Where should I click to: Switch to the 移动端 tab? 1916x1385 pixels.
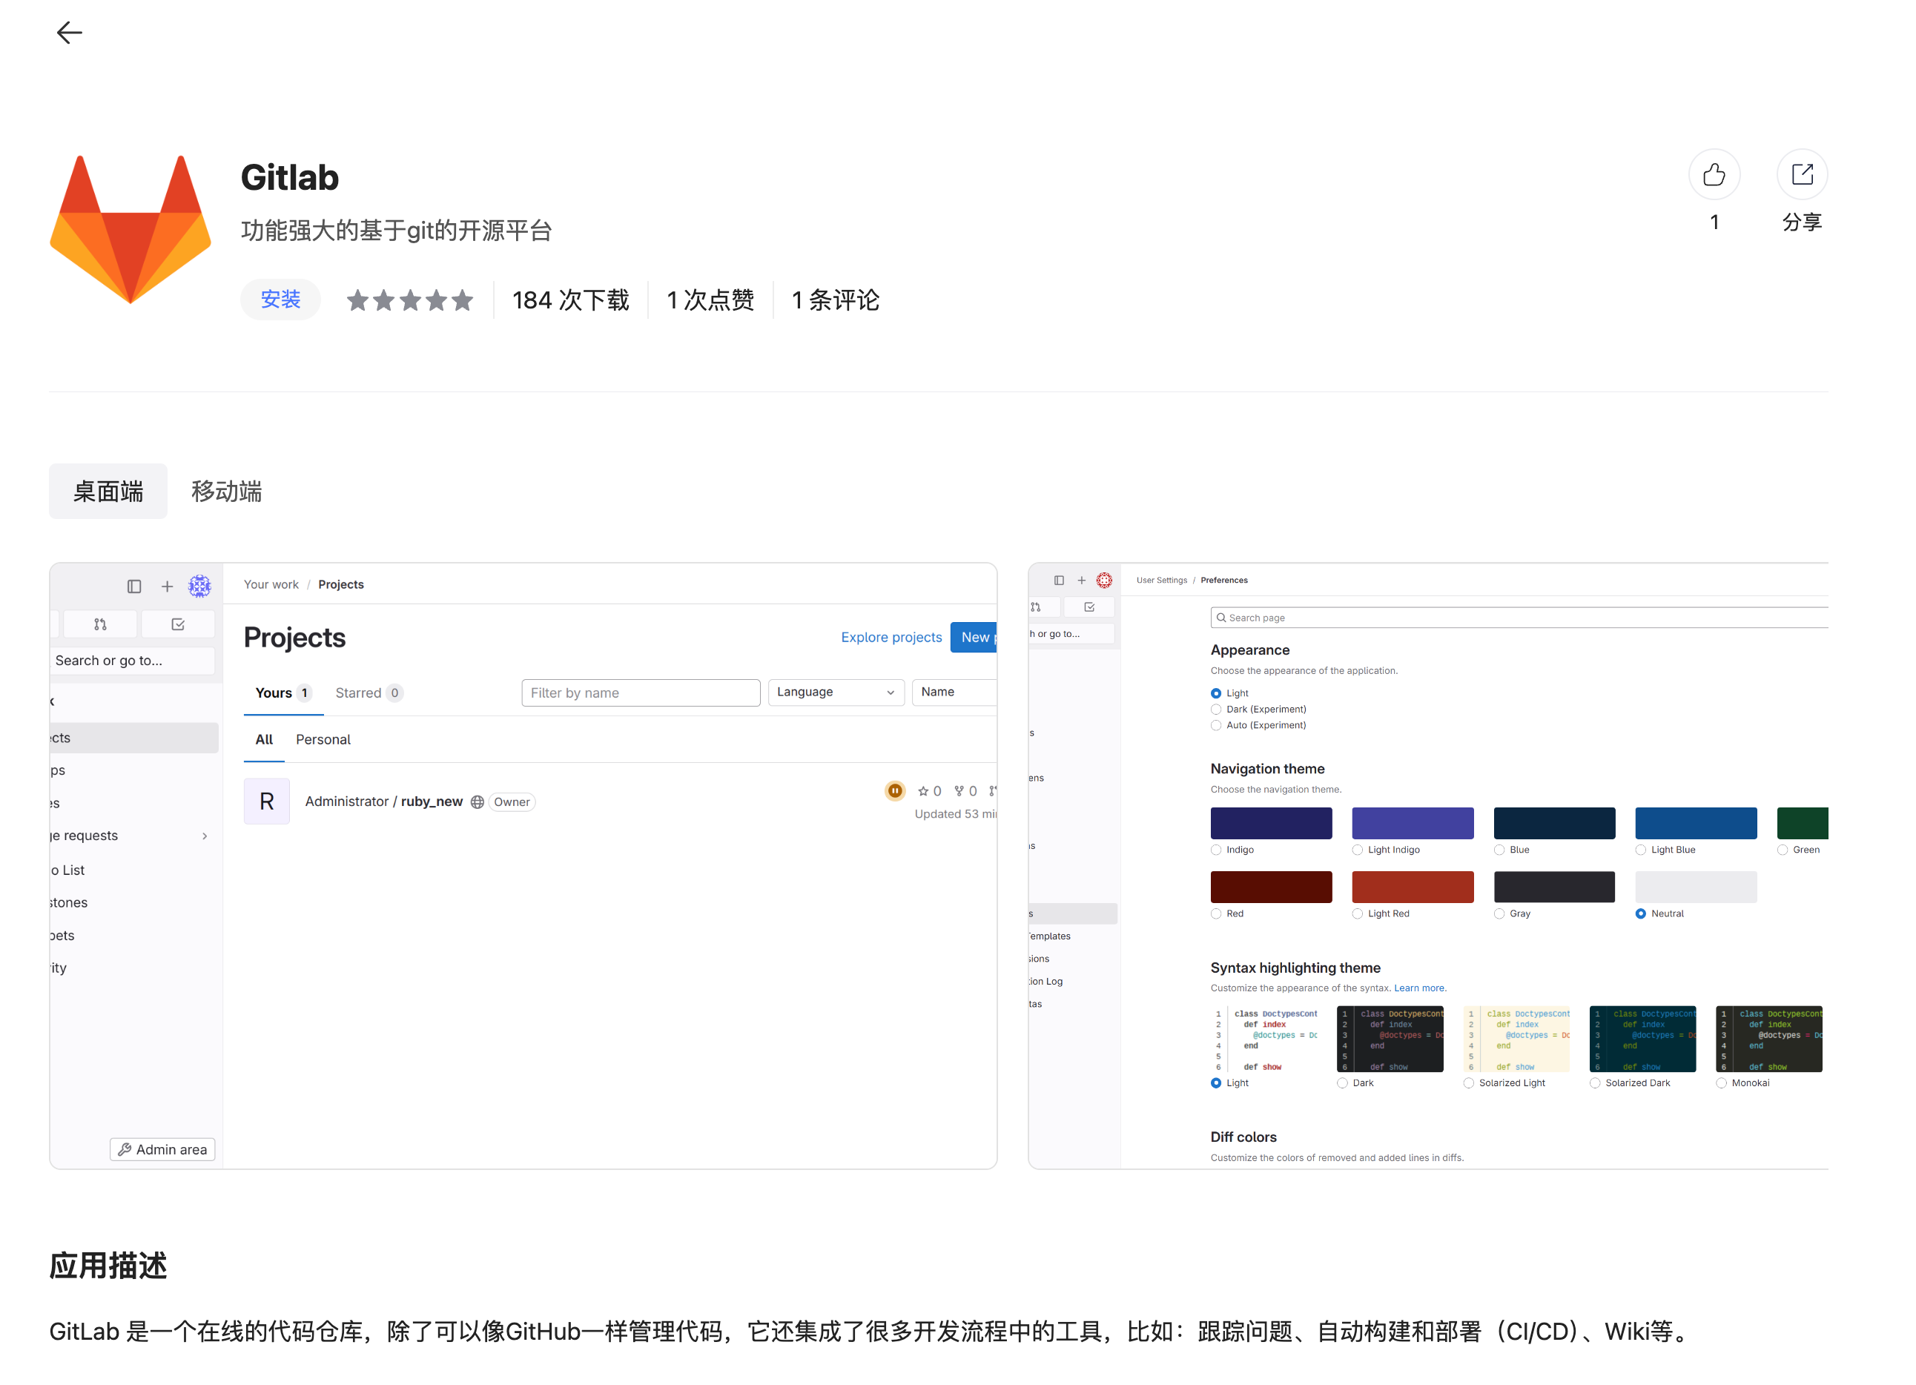[x=226, y=491]
